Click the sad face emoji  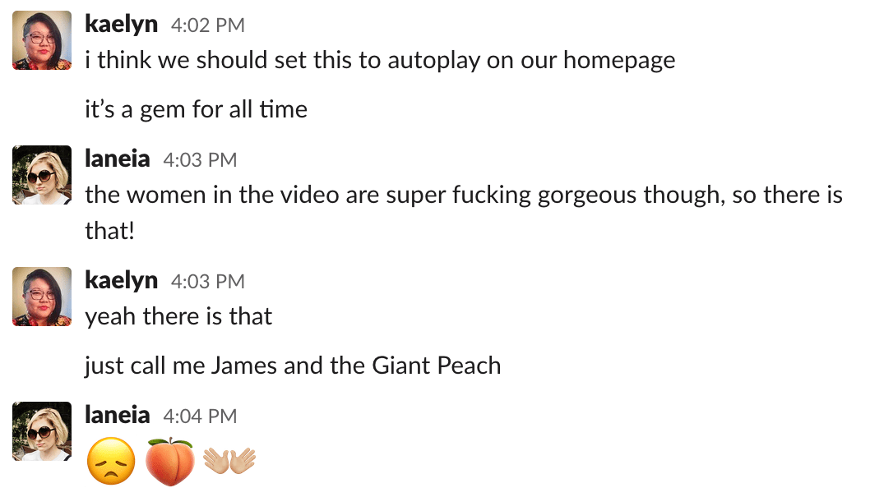coord(112,461)
